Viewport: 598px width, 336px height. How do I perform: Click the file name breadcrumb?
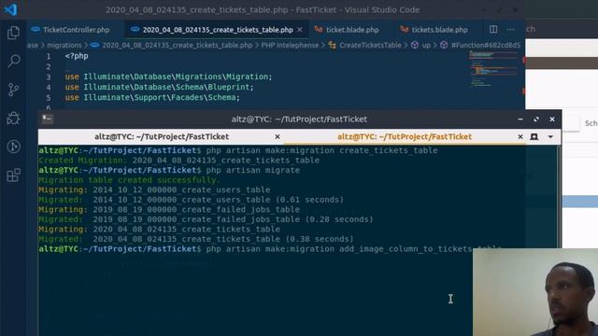(x=178, y=46)
